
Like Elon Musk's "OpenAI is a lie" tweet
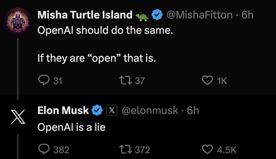208,150
